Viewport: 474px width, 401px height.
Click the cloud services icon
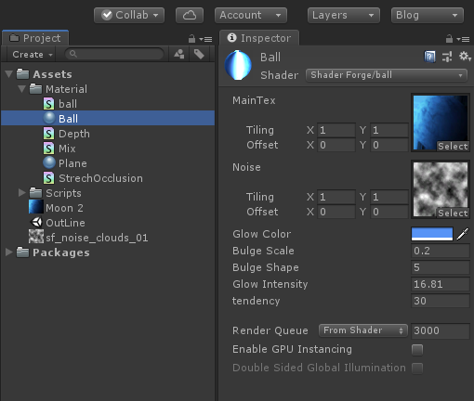point(190,15)
